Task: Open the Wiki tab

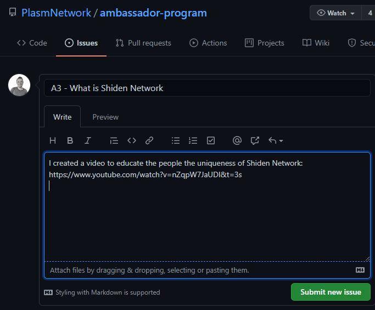Action: point(316,43)
